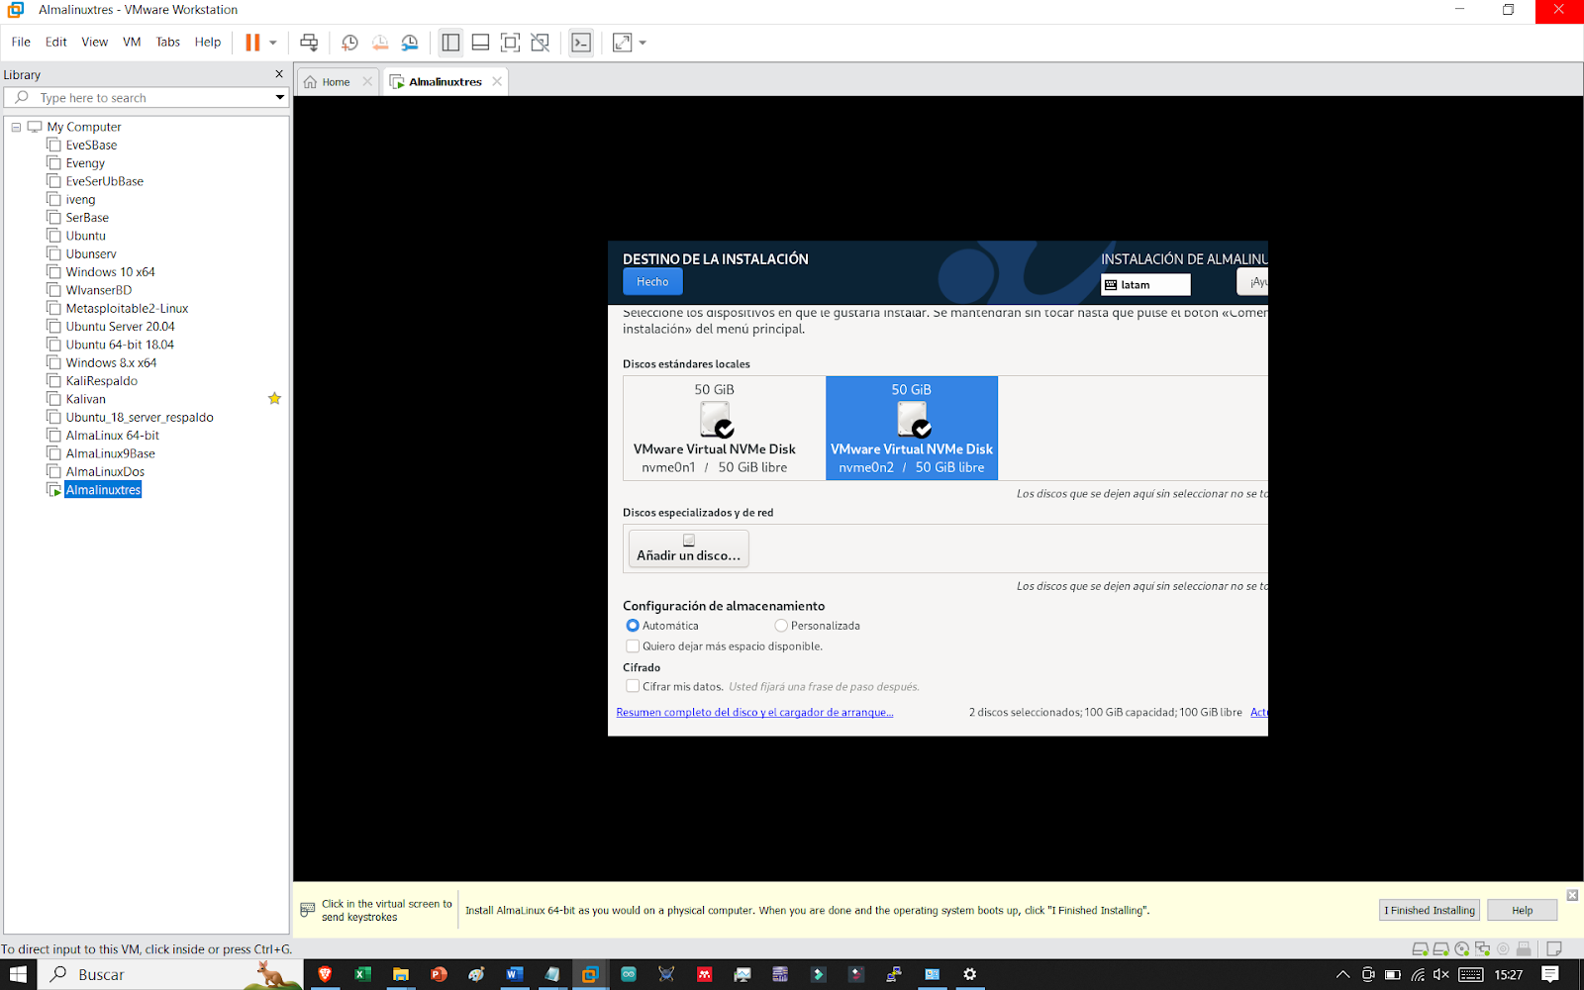1584x990 pixels.
Task: Select the Personalizada storage option
Action: (x=781, y=626)
